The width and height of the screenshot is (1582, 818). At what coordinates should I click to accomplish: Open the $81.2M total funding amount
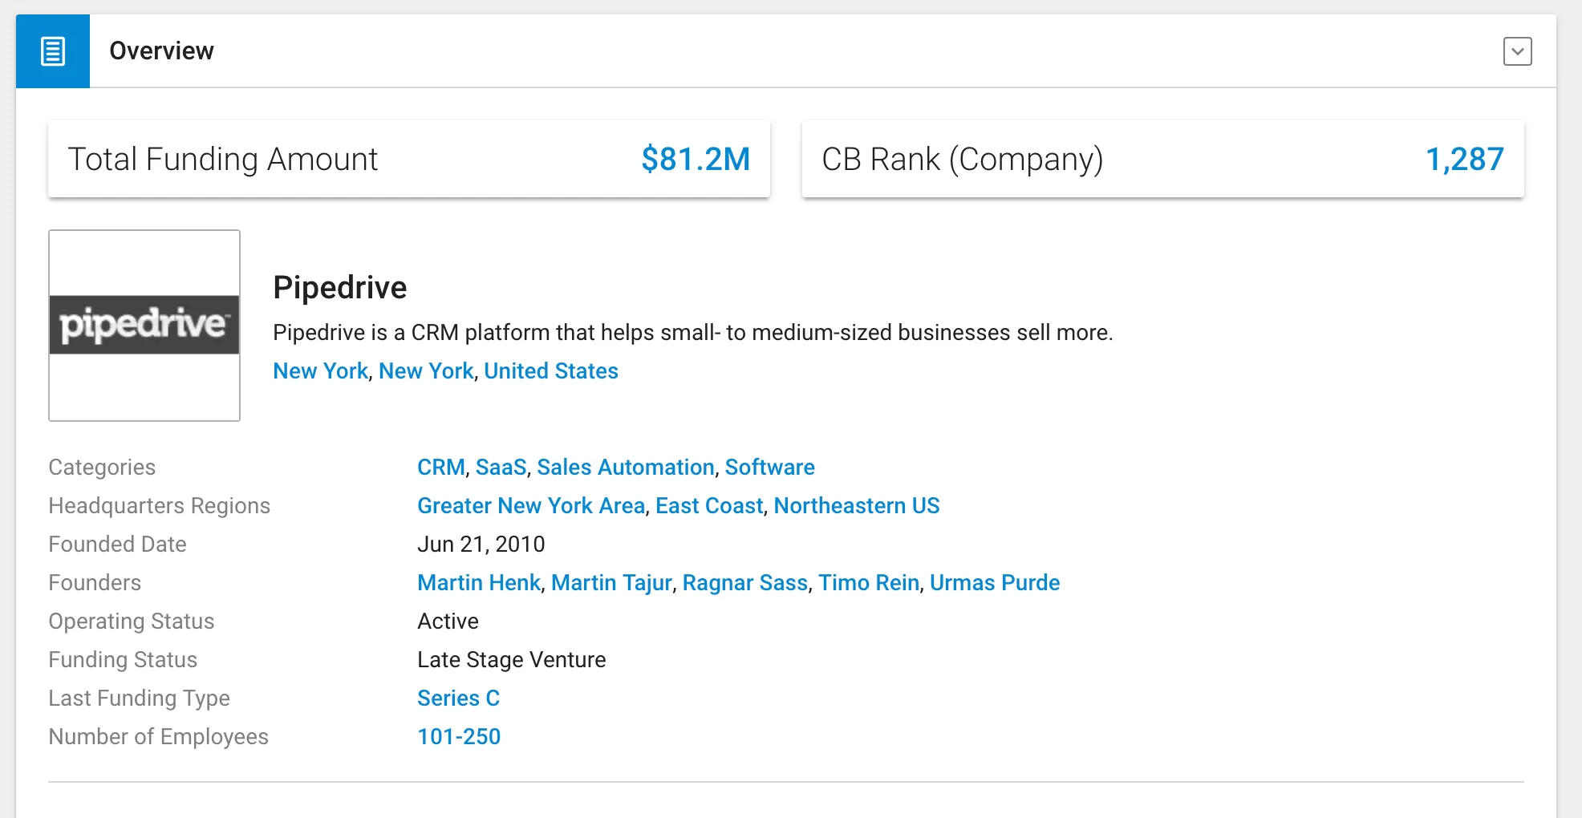pyautogui.click(x=695, y=160)
